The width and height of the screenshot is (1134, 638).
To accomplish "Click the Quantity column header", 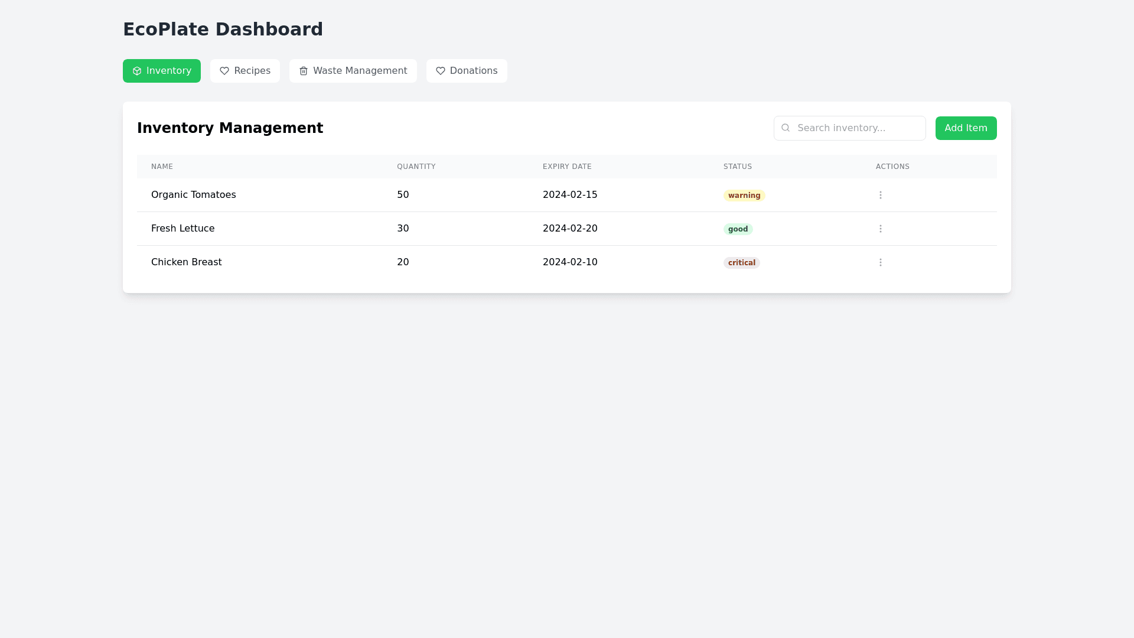I will click(416, 167).
